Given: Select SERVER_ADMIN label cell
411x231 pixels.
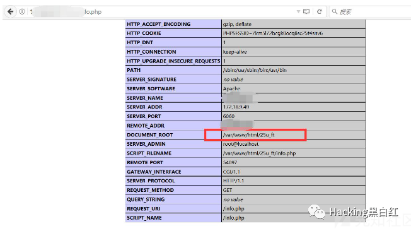Looking at the screenshot, I should coord(173,144).
